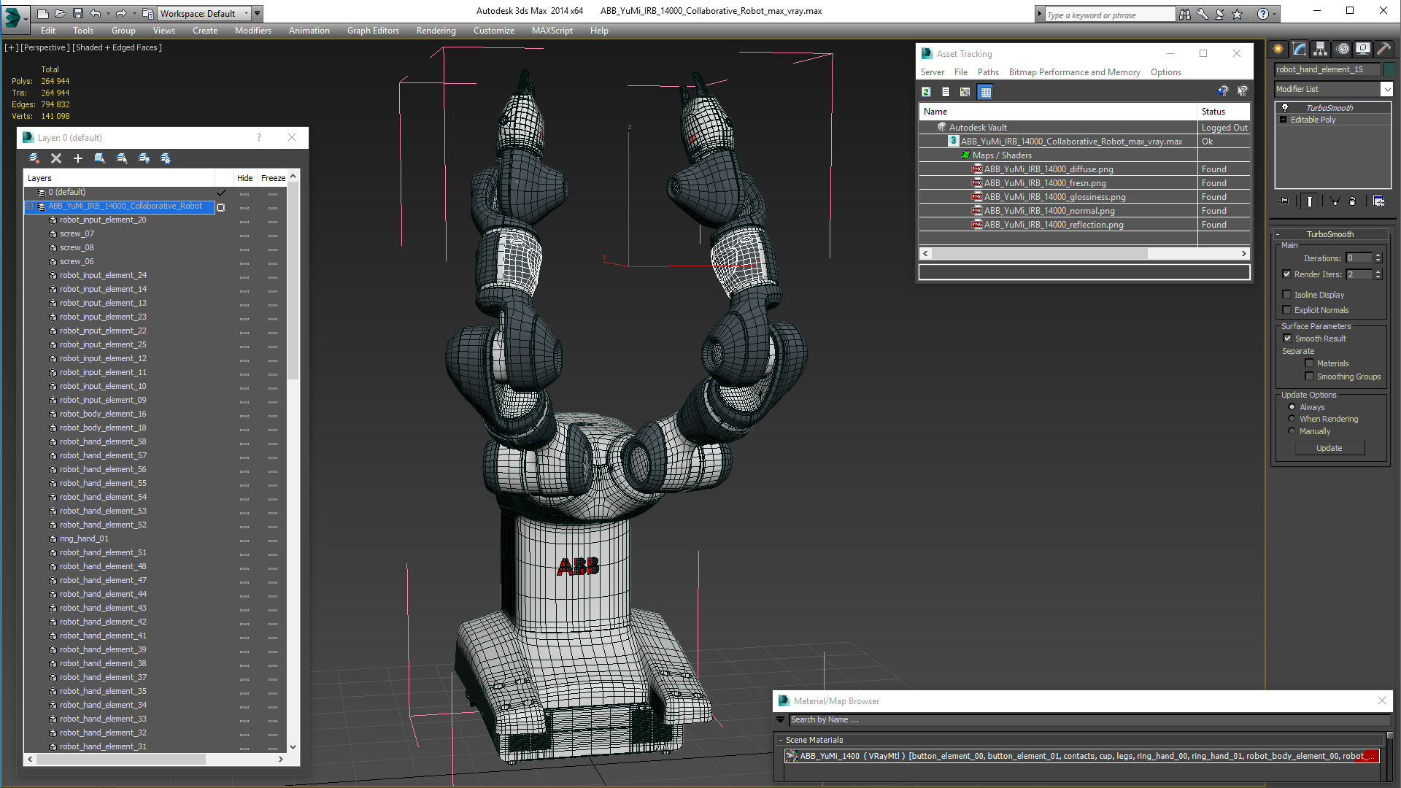
Task: Click Remove Modifier trash icon
Action: click(1353, 201)
